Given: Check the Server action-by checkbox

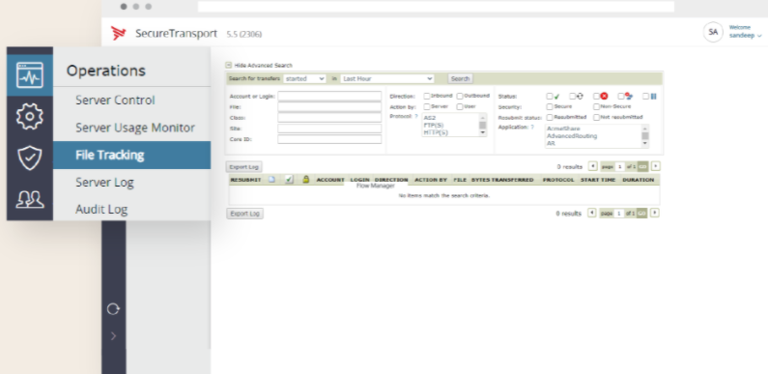Looking at the screenshot, I should click(x=427, y=106).
